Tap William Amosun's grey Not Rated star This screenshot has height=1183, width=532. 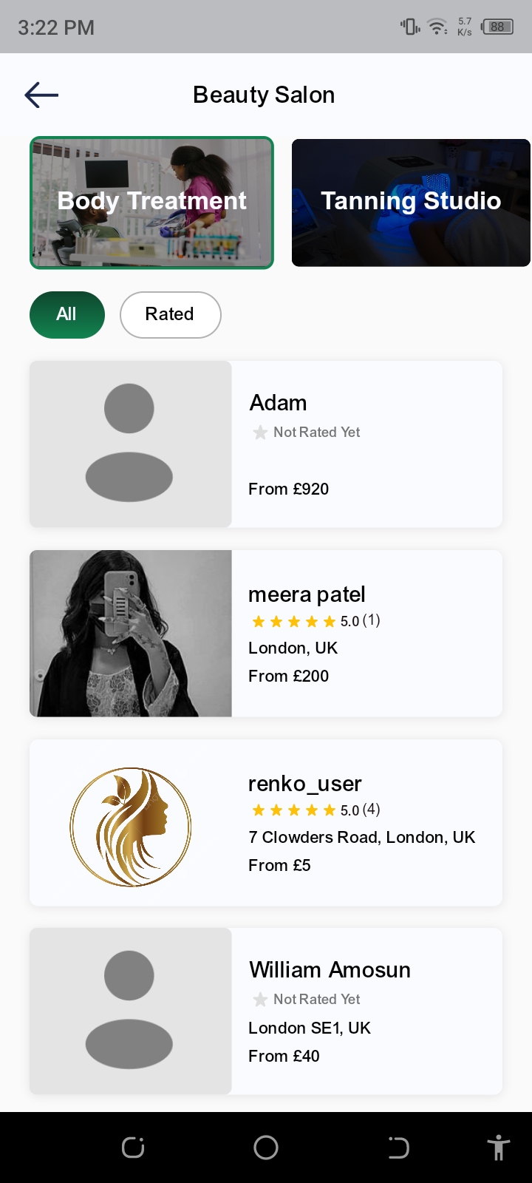tap(260, 1000)
